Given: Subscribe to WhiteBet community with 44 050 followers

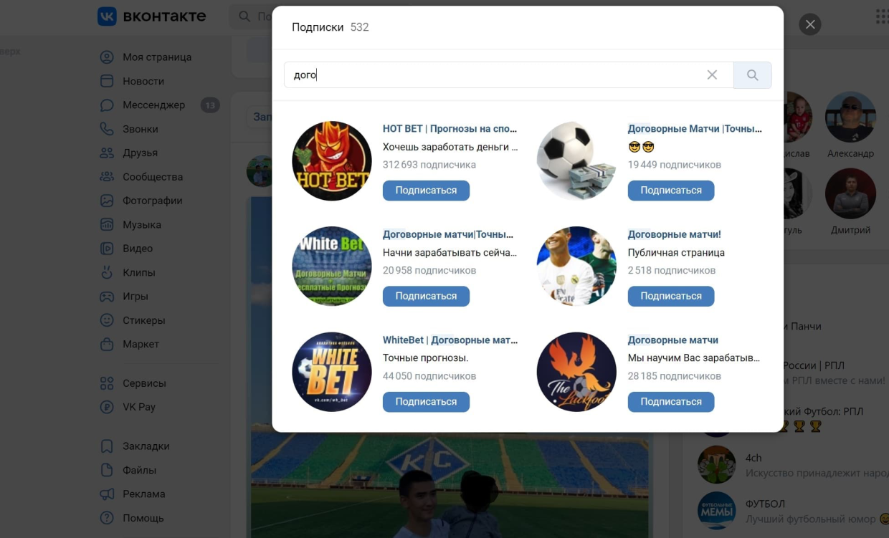Looking at the screenshot, I should 426,402.
